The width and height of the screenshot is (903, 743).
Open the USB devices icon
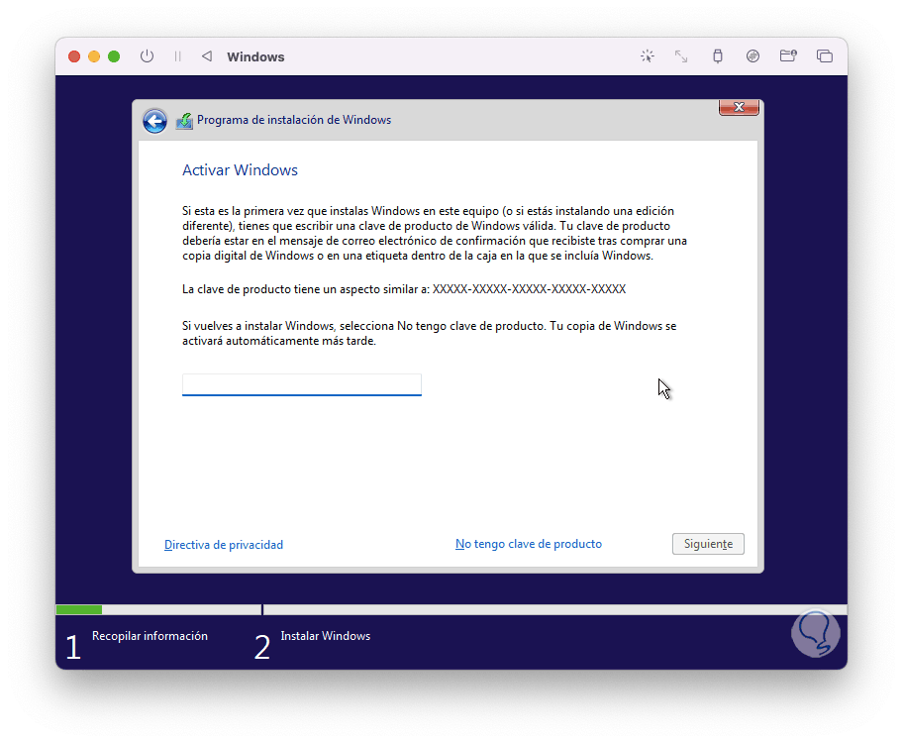click(718, 55)
